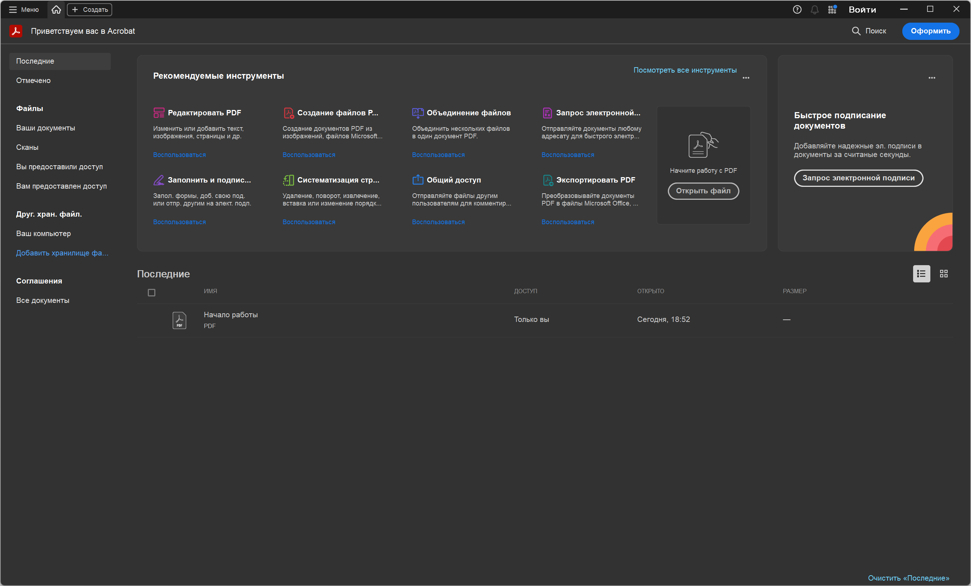
Task: Open the notifications bell icon
Action: (815, 9)
